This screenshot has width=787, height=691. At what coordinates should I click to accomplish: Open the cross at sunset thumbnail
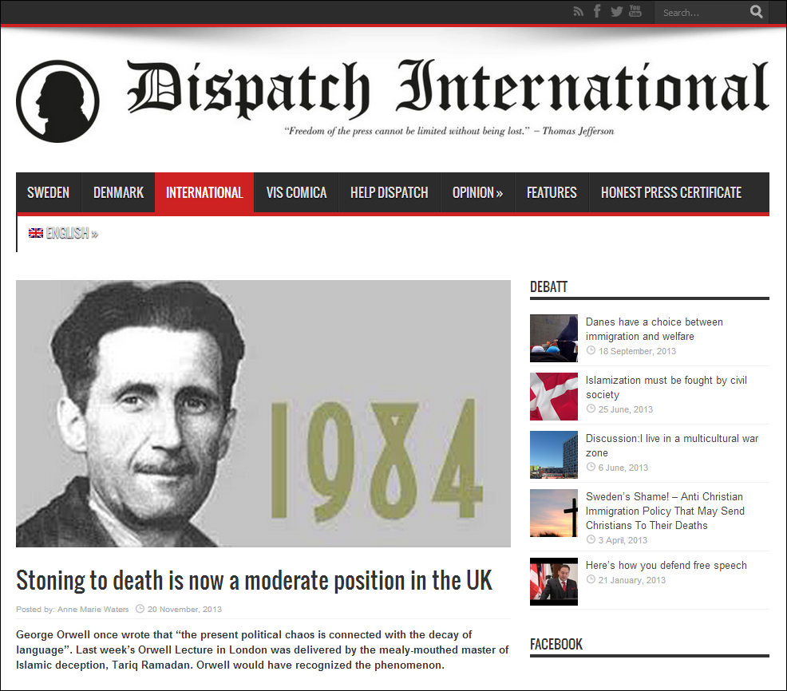(554, 513)
